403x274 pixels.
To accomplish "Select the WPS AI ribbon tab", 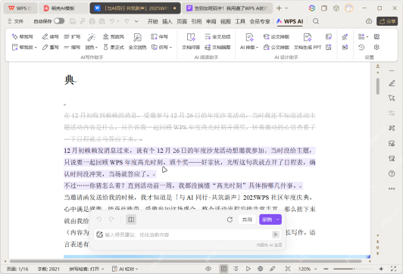I will [290, 21].
